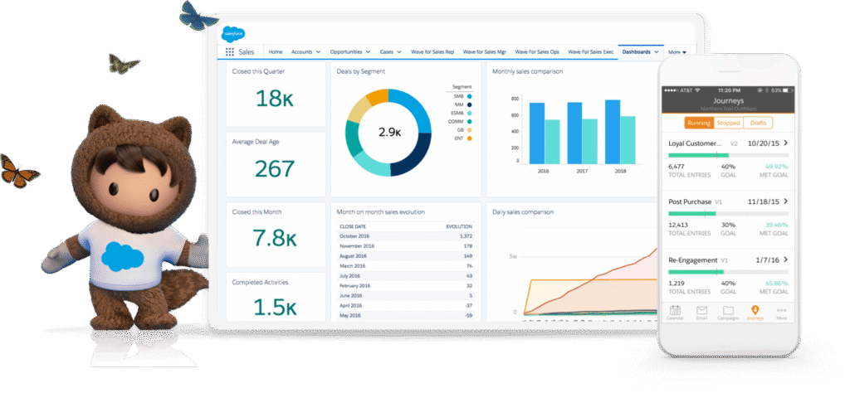Click the MM legend color dot

click(x=469, y=104)
